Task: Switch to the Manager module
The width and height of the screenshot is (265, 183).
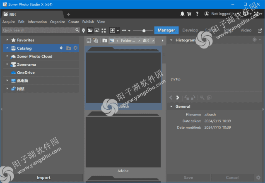Action: click(166, 30)
